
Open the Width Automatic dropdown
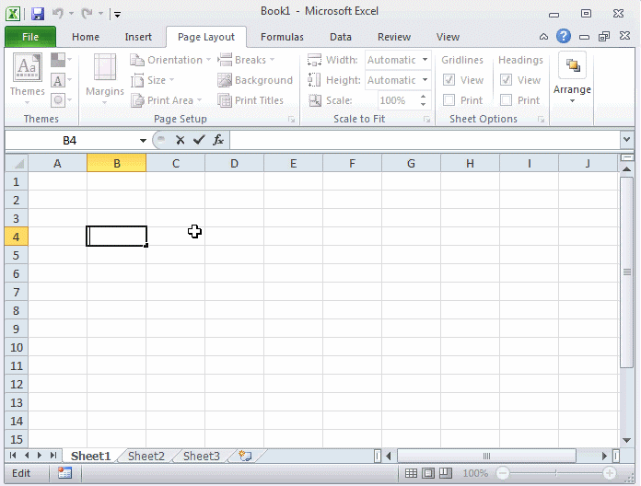425,60
